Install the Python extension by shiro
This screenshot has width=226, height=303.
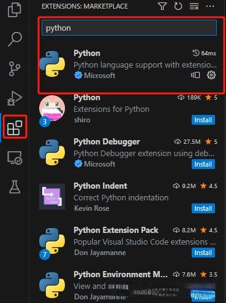pos(203,120)
